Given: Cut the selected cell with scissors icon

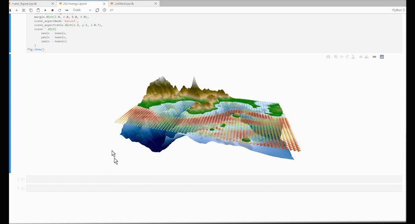Looking at the screenshot, I should pos(24,10).
